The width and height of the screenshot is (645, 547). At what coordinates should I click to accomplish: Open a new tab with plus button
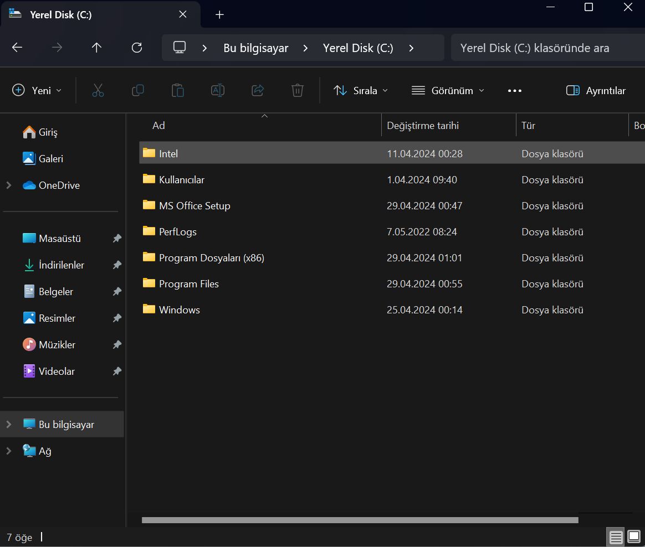tap(219, 14)
